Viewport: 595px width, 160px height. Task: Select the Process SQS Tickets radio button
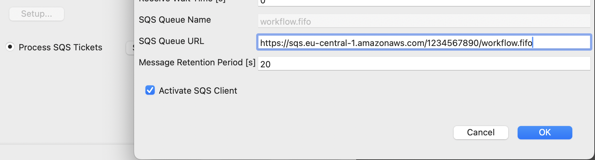(x=10, y=47)
